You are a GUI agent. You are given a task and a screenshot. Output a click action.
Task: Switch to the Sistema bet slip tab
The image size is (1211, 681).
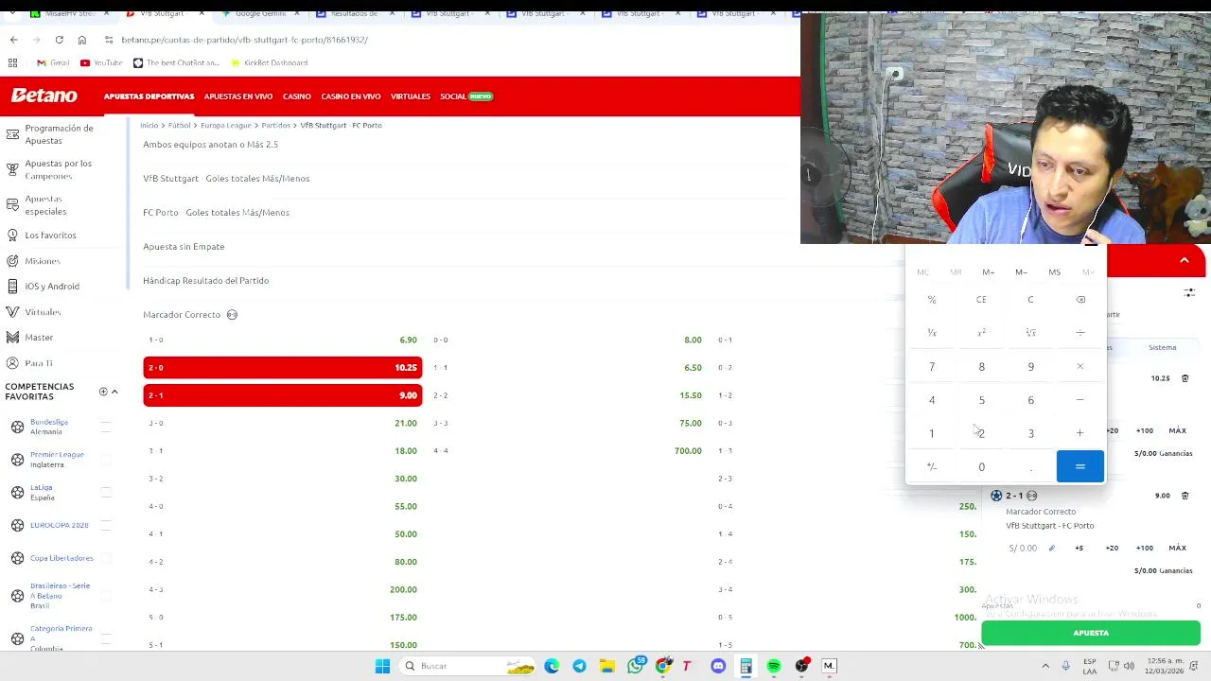tap(1162, 347)
